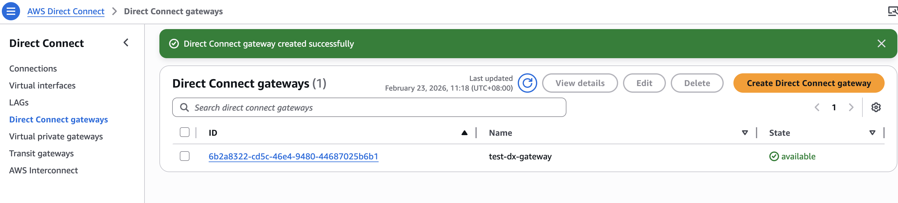The image size is (898, 203).
Task: Open gateway ID 6b2a8322 link
Action: pyautogui.click(x=293, y=157)
